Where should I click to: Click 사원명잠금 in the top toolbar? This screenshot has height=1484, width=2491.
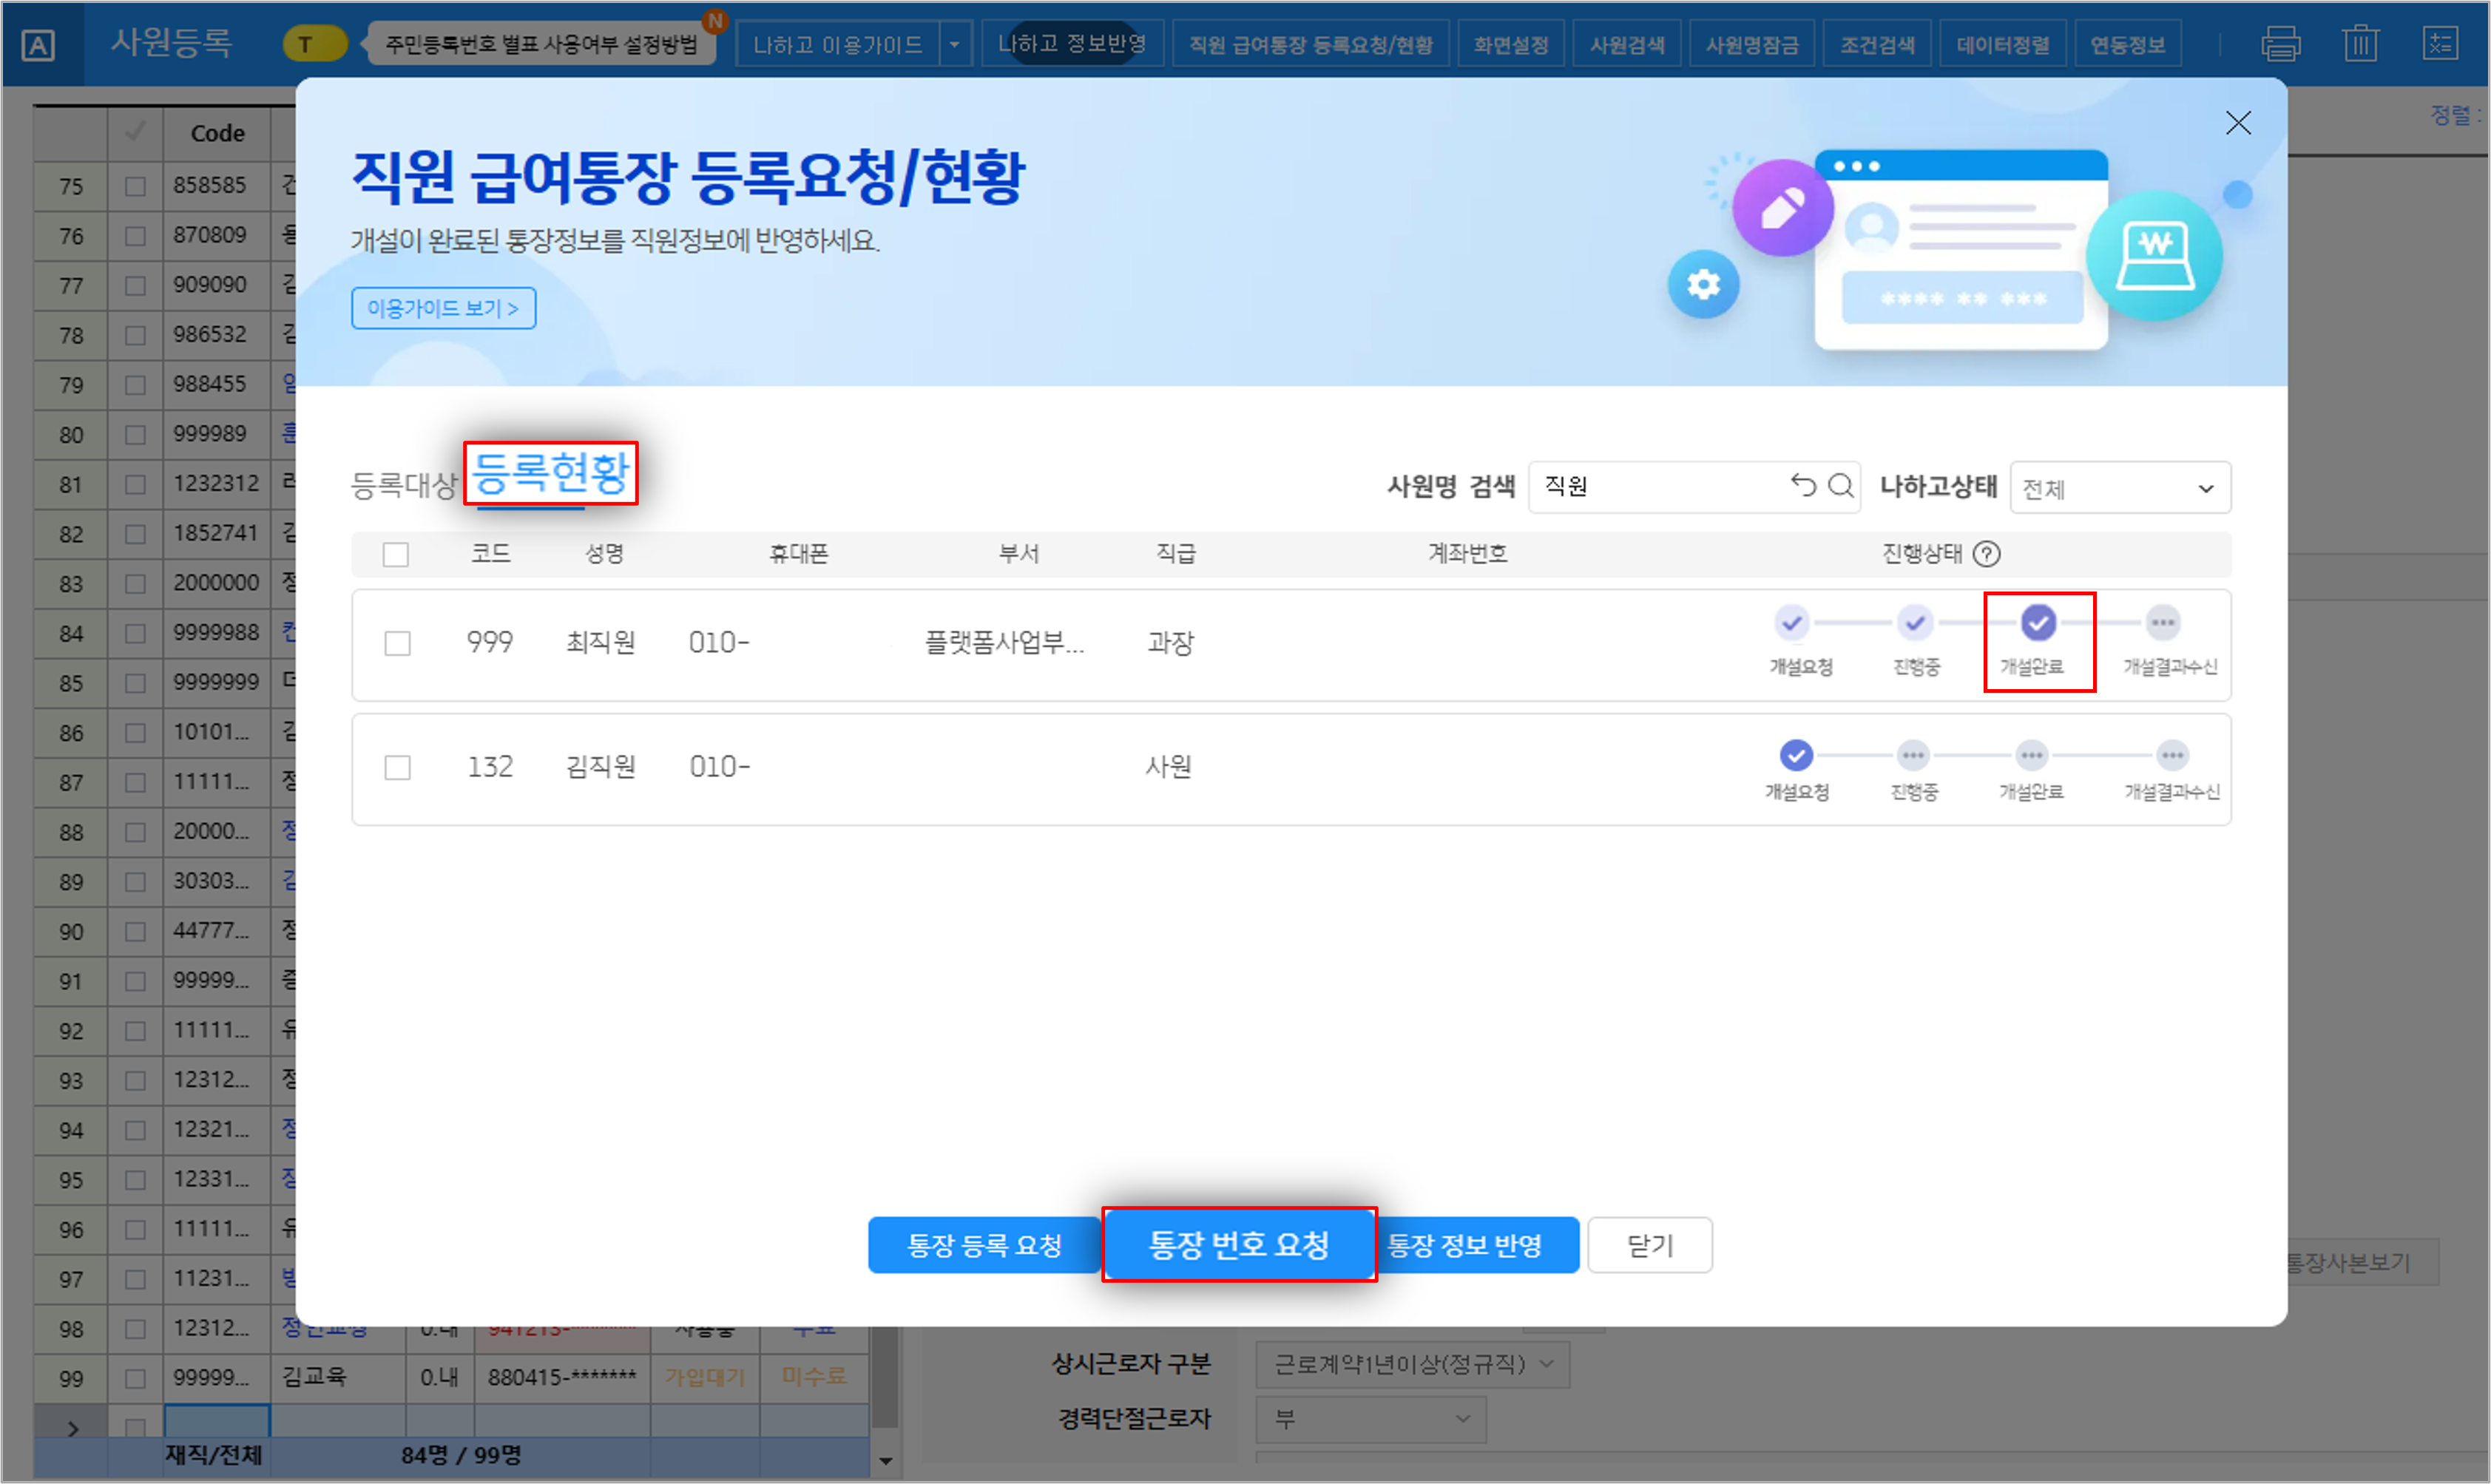point(1752,44)
